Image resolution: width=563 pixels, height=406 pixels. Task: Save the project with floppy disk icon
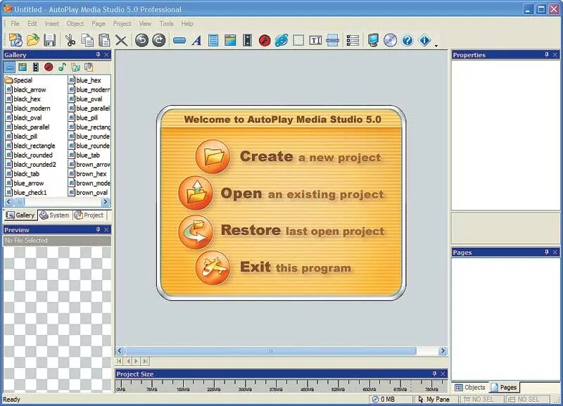pyautogui.click(x=49, y=40)
